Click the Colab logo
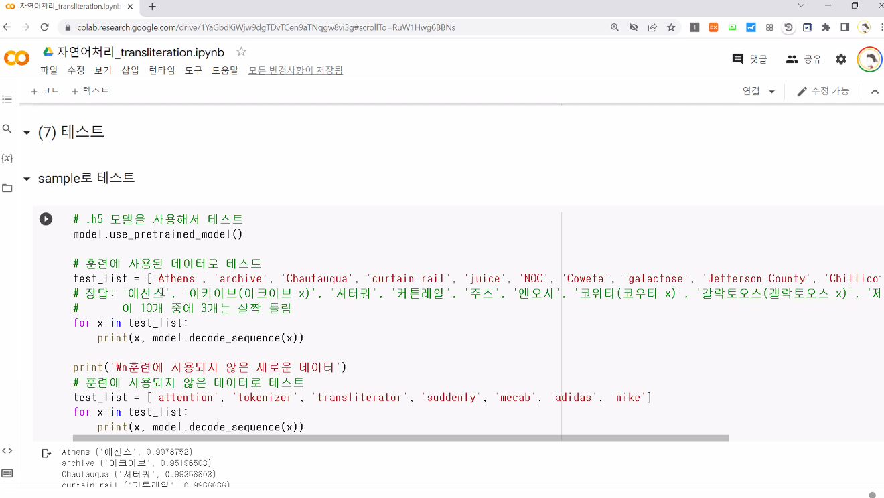The height and width of the screenshot is (498, 884). tap(17, 58)
